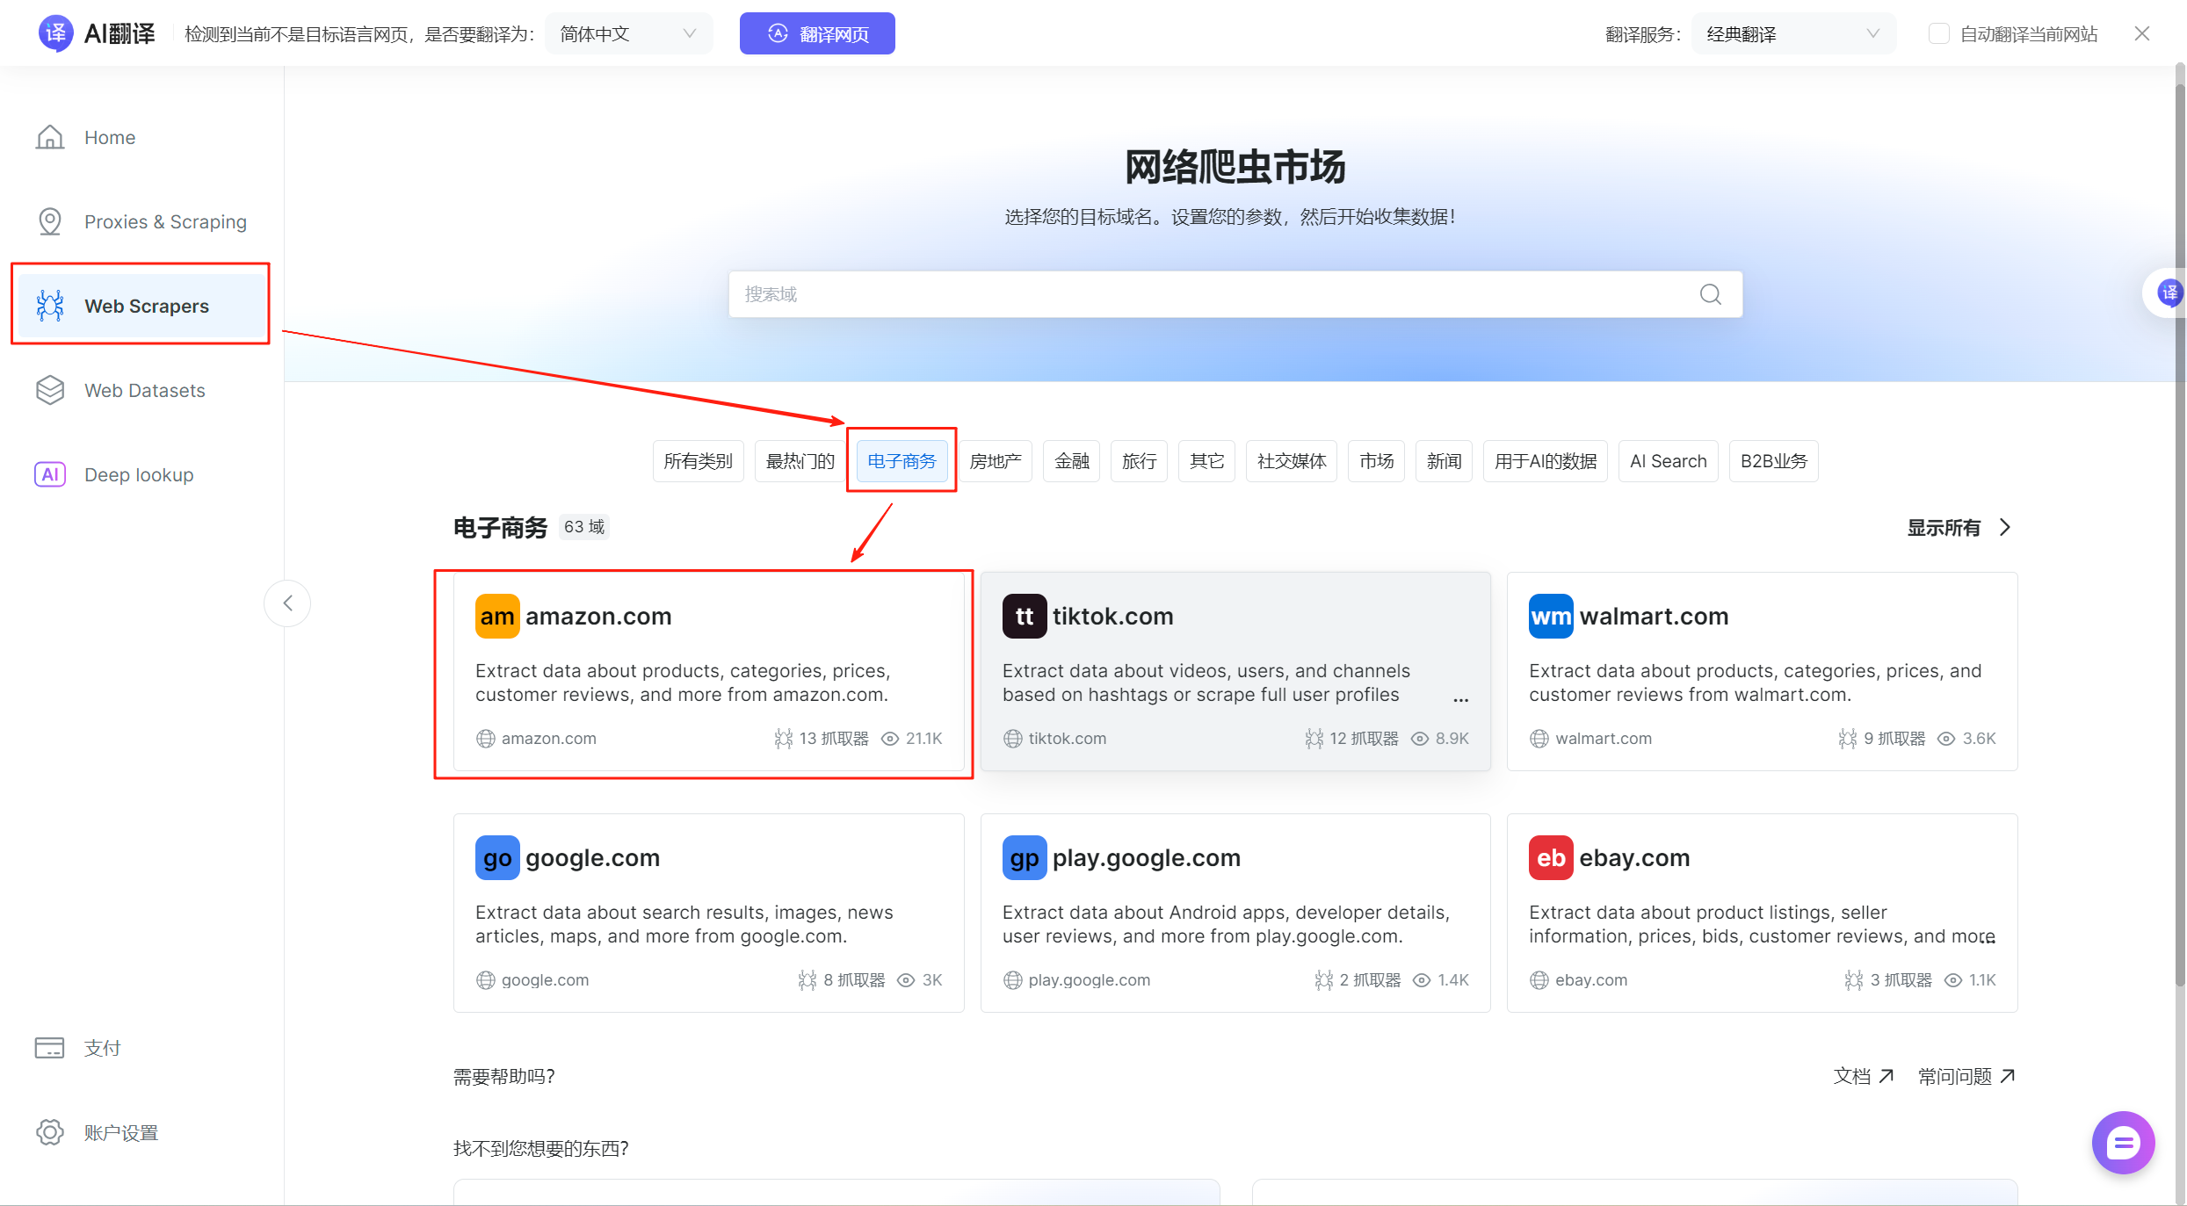Screen dimensions: 2187x1206
Task: Click the 63 域 count badge
Action: click(x=584, y=527)
